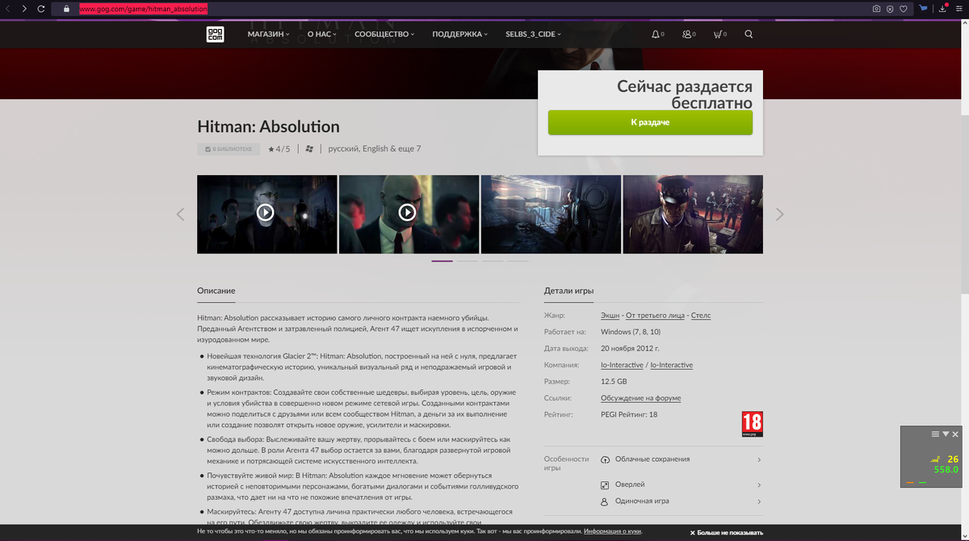This screenshot has height=541, width=969.
Task: Open the friends icon in header
Action: click(x=686, y=34)
